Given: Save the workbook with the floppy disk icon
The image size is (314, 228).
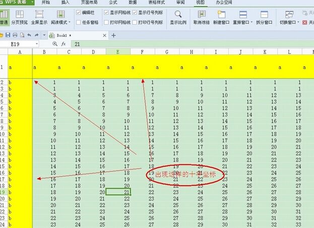Looking at the screenshot, I should click(8, 35).
